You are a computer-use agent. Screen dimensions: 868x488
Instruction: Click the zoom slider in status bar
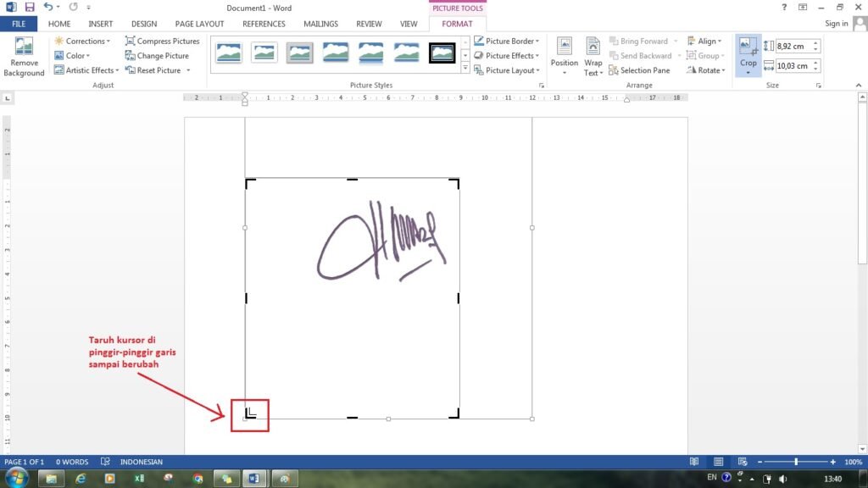click(x=796, y=462)
